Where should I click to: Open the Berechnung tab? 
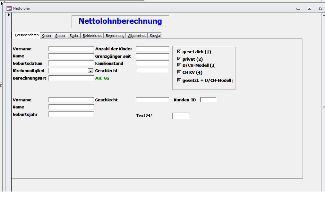point(115,36)
